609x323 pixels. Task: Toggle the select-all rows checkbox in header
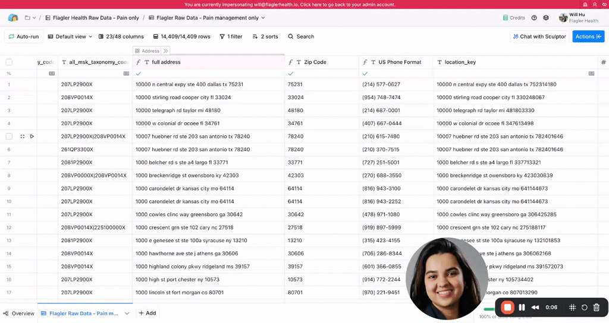pos(9,62)
